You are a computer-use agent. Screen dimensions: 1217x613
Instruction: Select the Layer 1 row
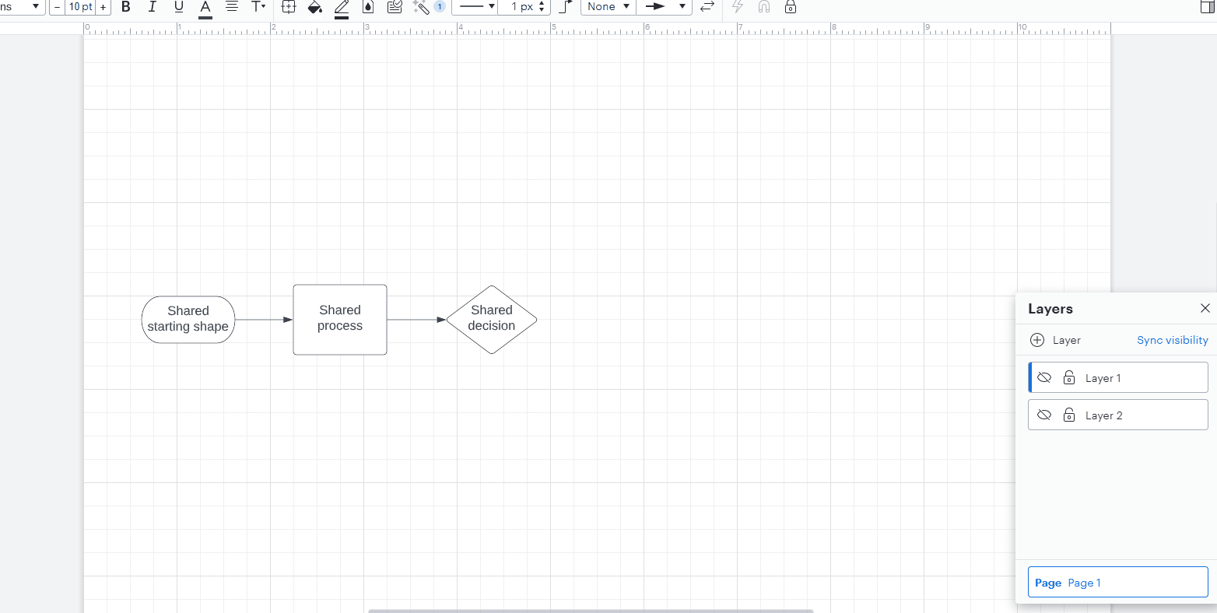pos(1118,377)
